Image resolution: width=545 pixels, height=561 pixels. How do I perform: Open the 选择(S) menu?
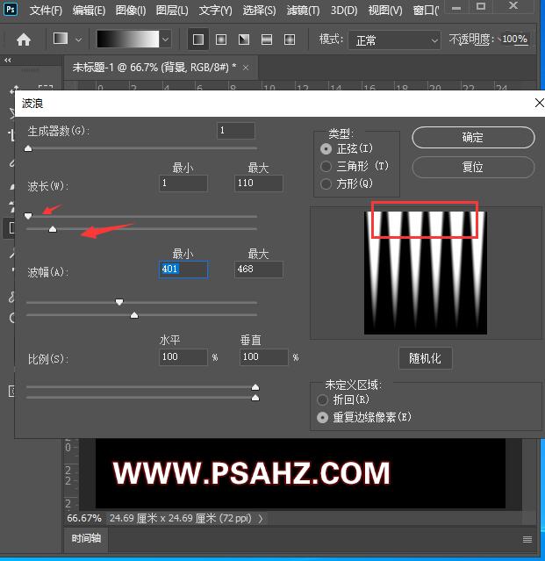click(259, 10)
